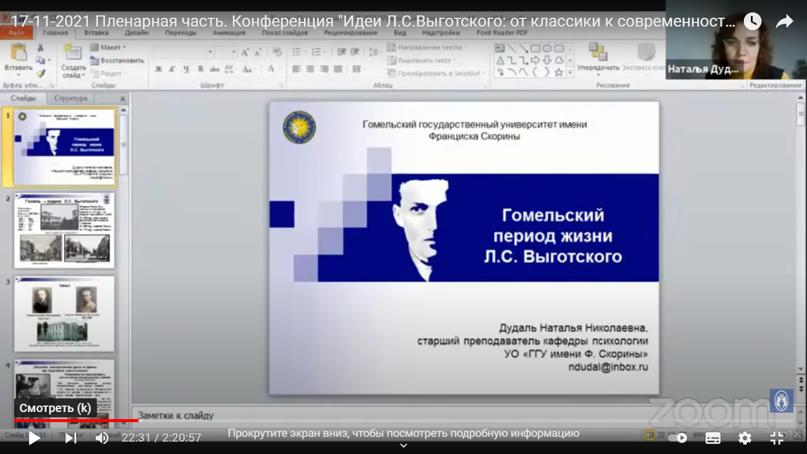Open the Файл tab in PowerPoint
The height and width of the screenshot is (454, 807).
[16, 33]
